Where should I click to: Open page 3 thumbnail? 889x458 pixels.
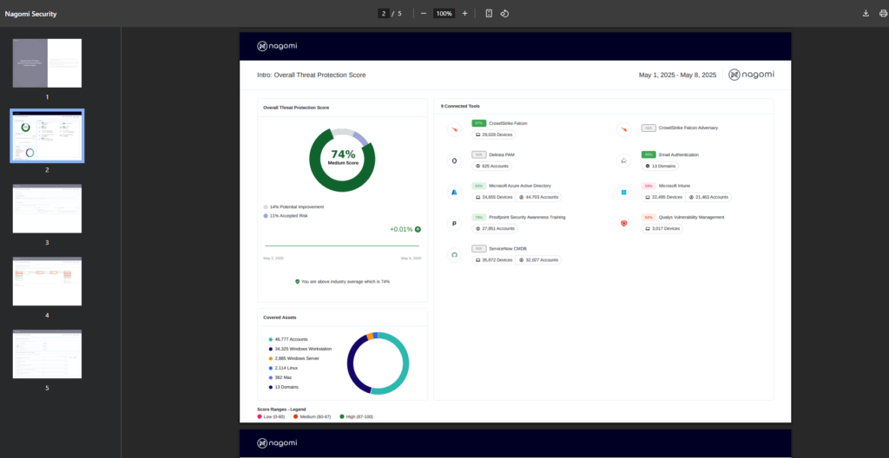[47, 208]
